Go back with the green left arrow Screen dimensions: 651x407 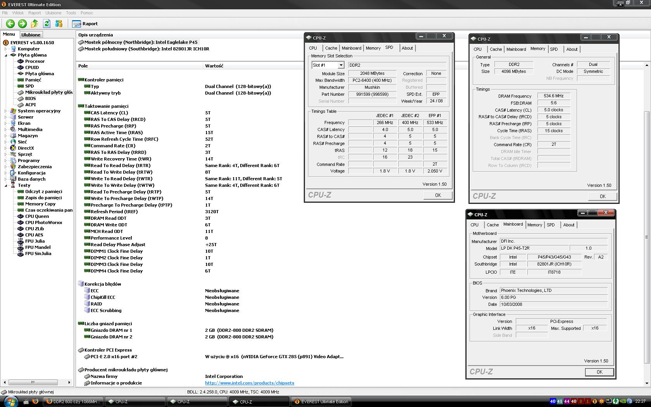pos(10,24)
